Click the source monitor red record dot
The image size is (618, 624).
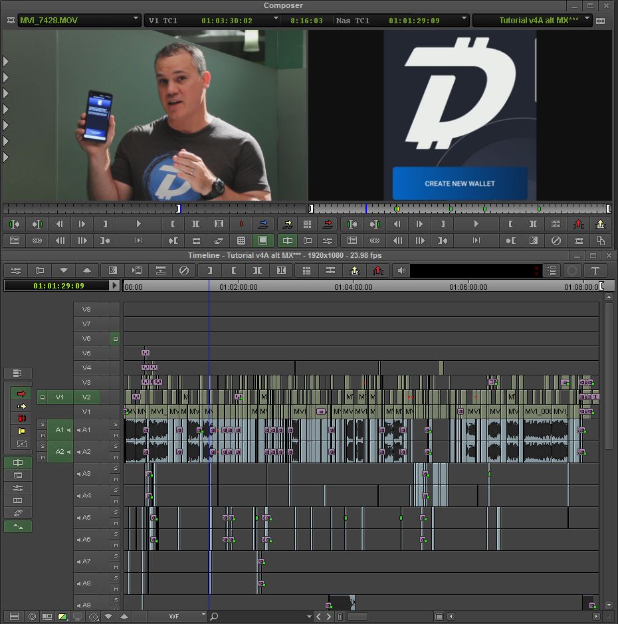(x=241, y=224)
